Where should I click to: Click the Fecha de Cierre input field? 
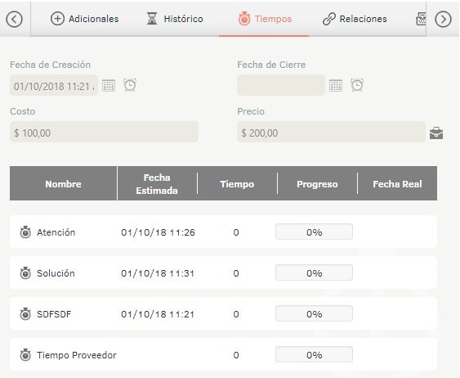[x=281, y=85]
